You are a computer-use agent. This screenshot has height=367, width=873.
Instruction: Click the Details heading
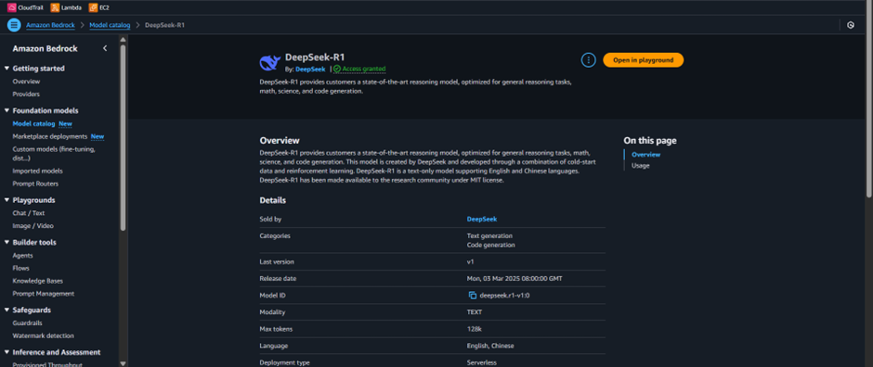(x=273, y=200)
